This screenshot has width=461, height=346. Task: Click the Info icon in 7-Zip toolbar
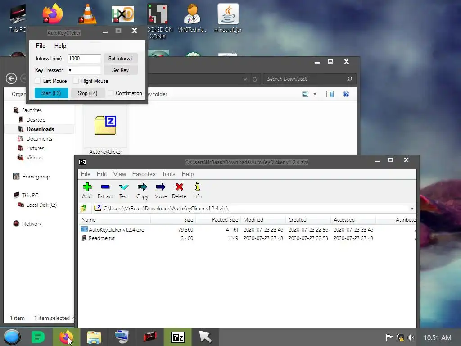coord(197,187)
